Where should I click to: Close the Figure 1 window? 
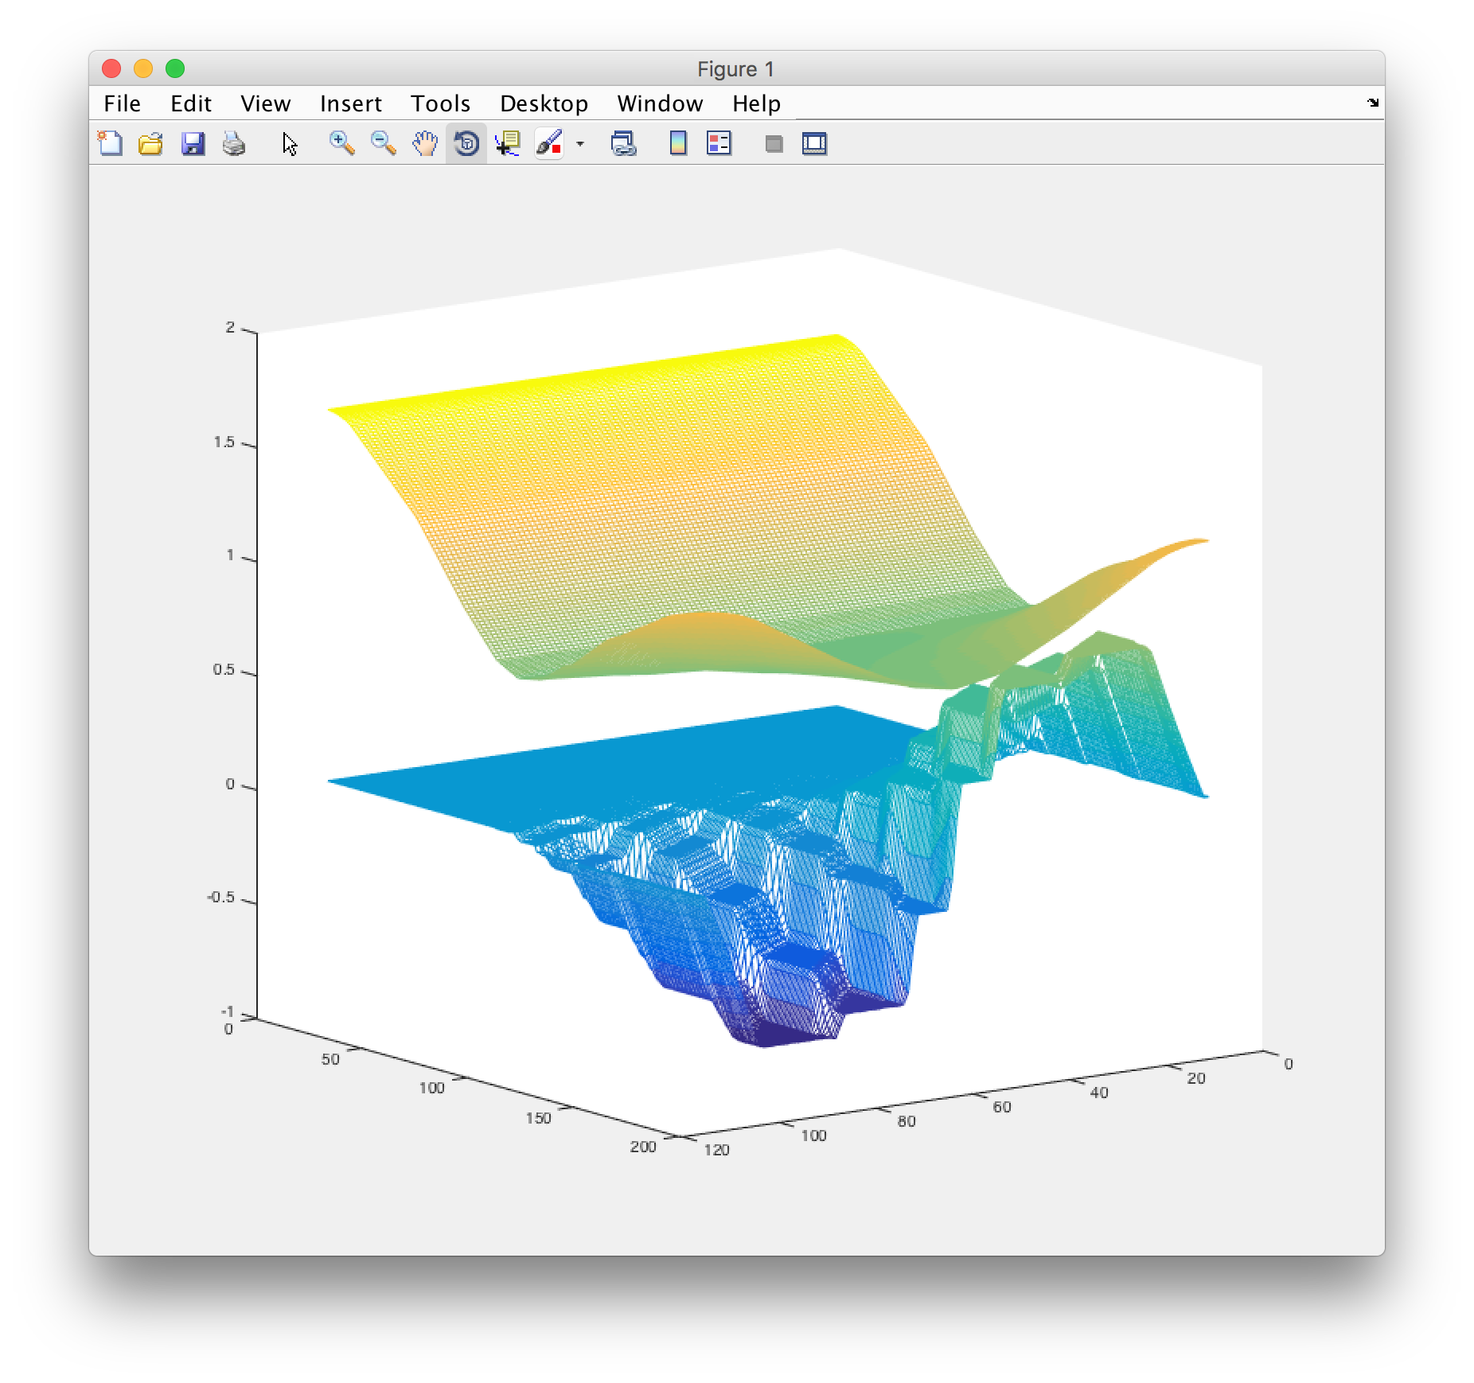coord(111,69)
